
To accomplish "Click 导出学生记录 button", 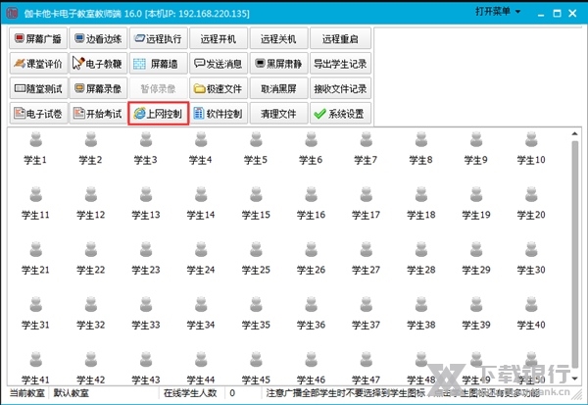I will [x=340, y=64].
